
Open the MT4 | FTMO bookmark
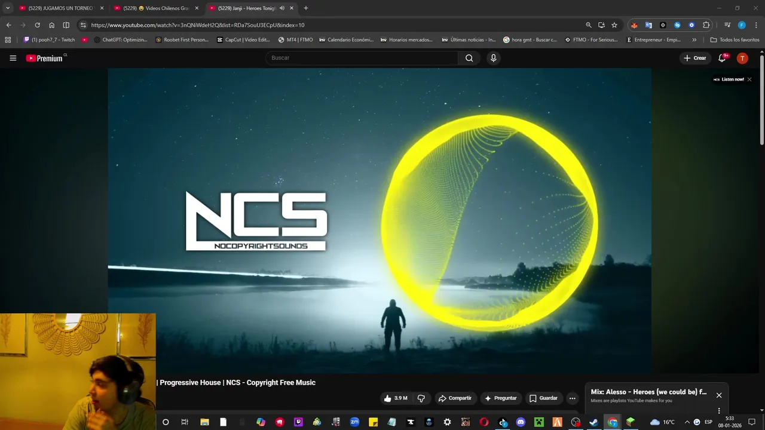point(295,40)
